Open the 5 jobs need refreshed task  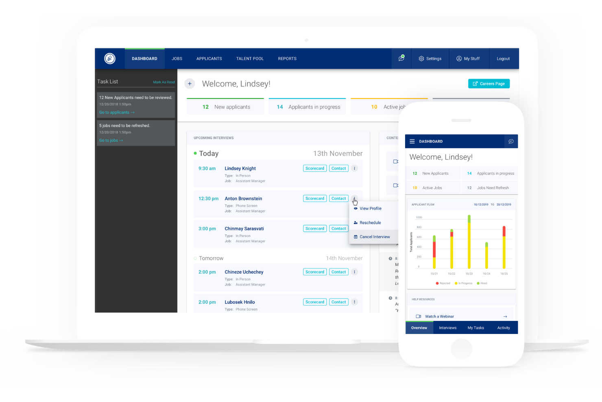136,133
